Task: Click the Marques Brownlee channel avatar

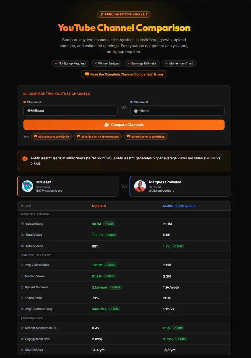Action: point(140,186)
